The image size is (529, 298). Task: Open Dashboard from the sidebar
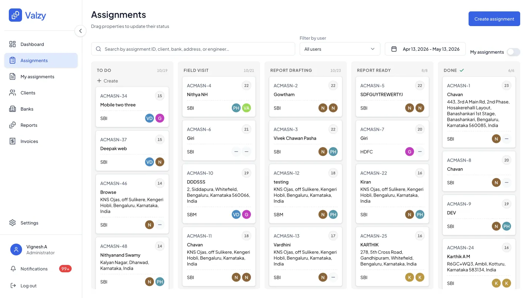pyautogui.click(x=41, y=44)
